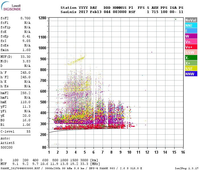This screenshot has width=199, height=170.
Task: Click the 16 MHz frequency axis label
Action: (183, 152)
